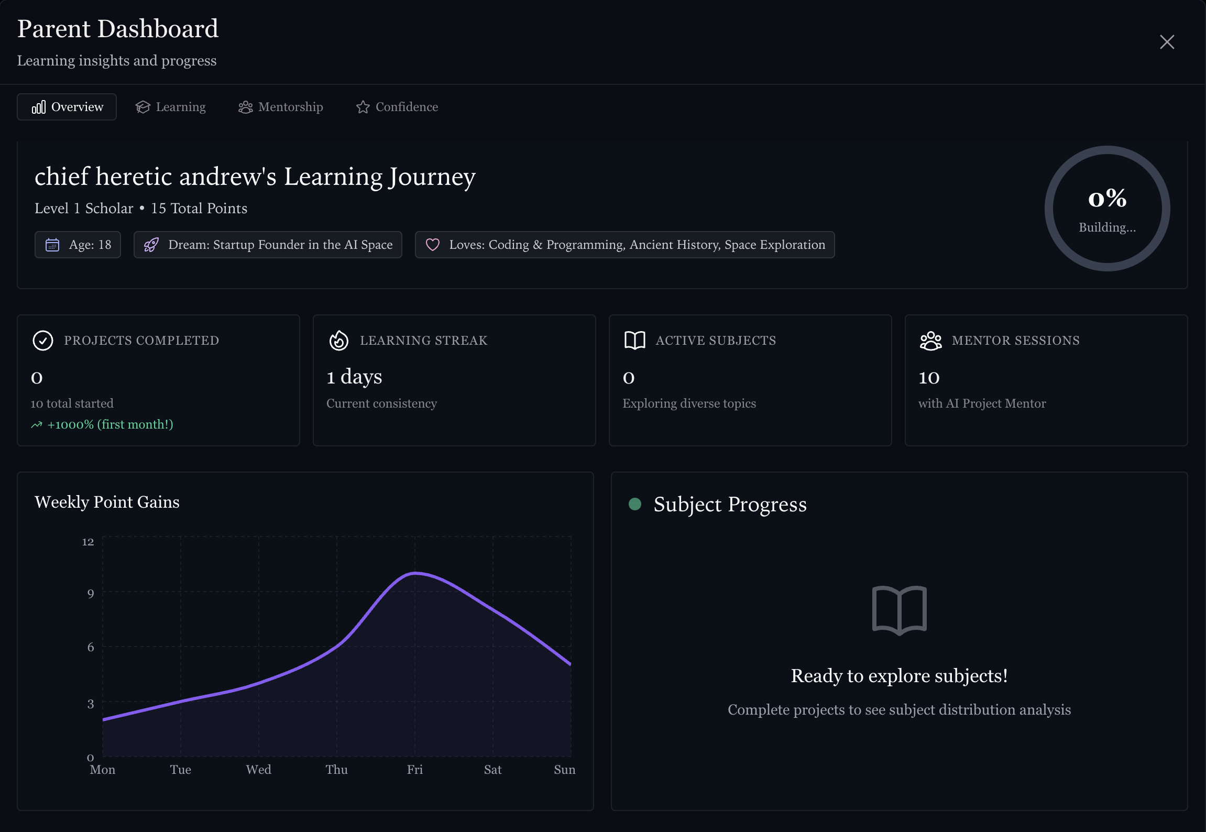The image size is (1206, 832).
Task: Click the book icon on Active Subjects card
Action: (x=634, y=341)
